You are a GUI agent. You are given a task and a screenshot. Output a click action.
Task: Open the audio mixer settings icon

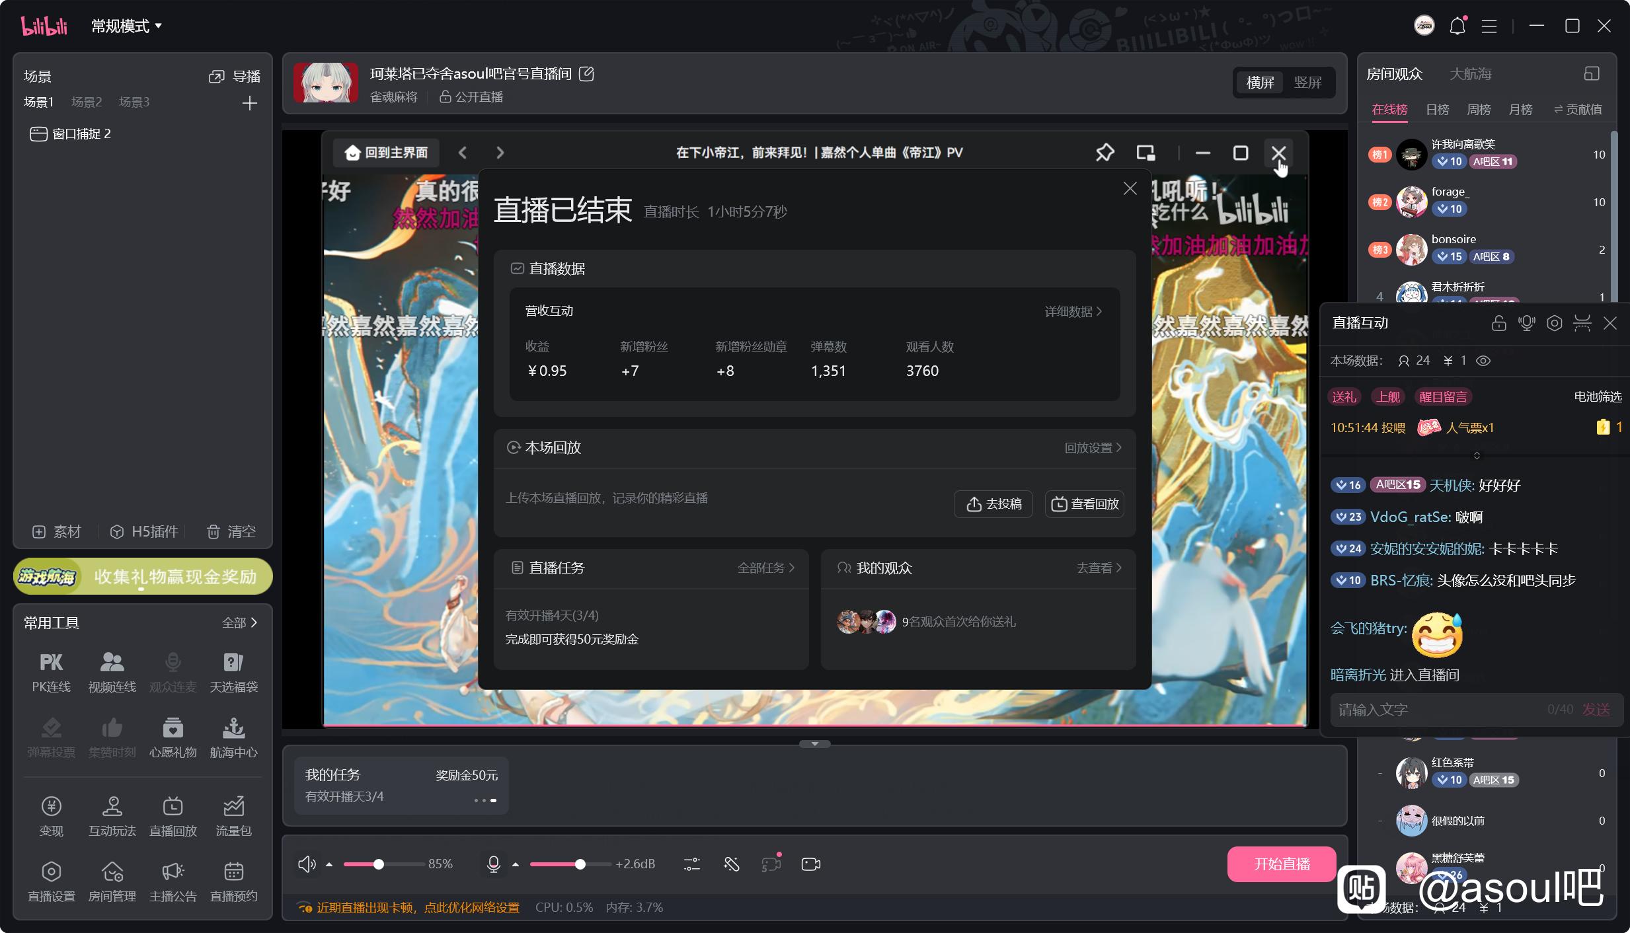[x=691, y=864]
